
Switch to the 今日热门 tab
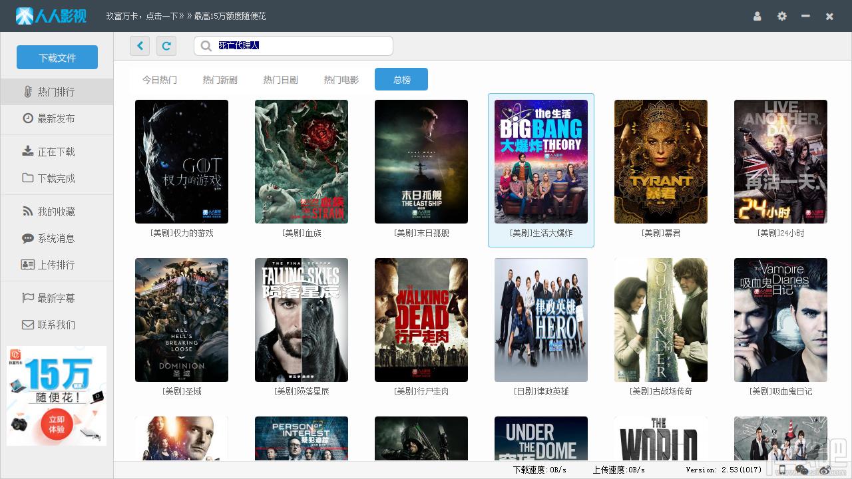160,80
